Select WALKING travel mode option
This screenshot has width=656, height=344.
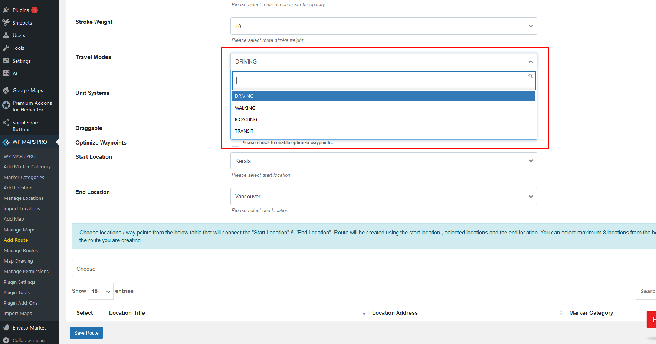coord(384,108)
